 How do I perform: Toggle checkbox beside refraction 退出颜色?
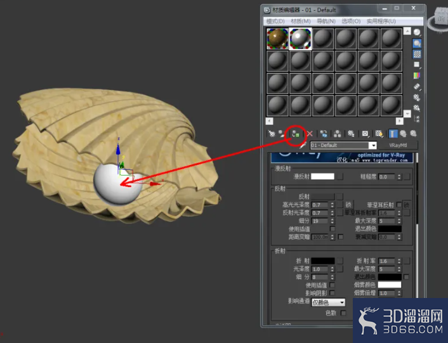tap(406, 277)
